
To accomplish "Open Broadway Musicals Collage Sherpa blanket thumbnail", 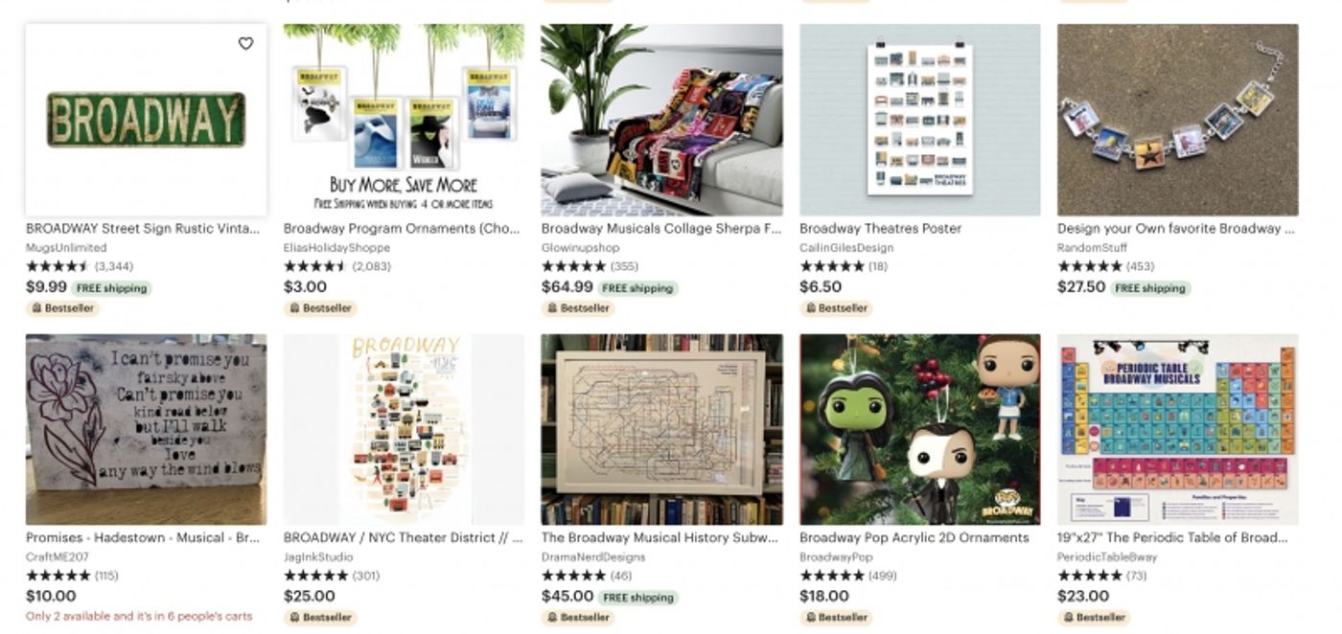I will (661, 120).
